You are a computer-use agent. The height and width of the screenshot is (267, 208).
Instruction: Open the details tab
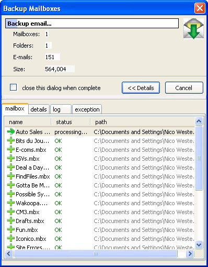coord(39,109)
